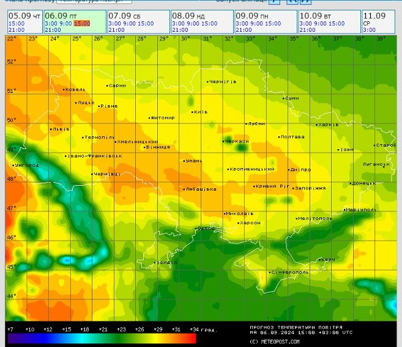The width and height of the screenshot is (402, 347).
Task: Choose 15:00 forecast for 08.09
Action: pos(209,23)
